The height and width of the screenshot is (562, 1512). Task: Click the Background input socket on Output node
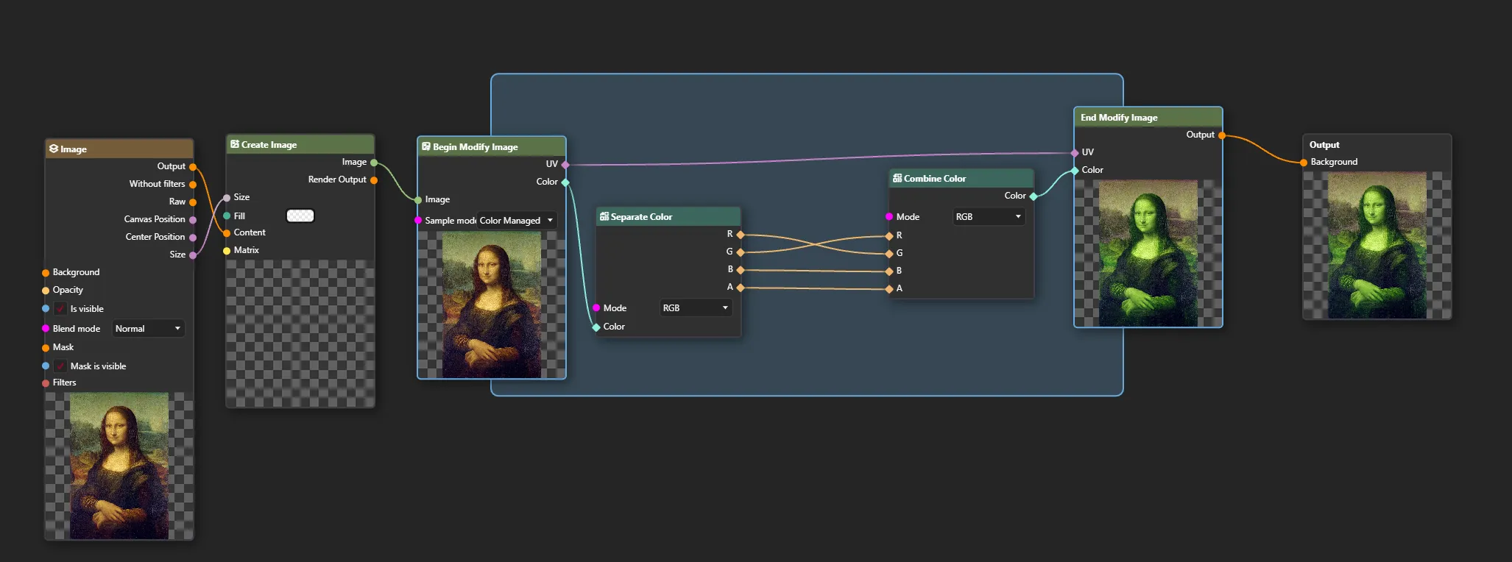(1304, 163)
